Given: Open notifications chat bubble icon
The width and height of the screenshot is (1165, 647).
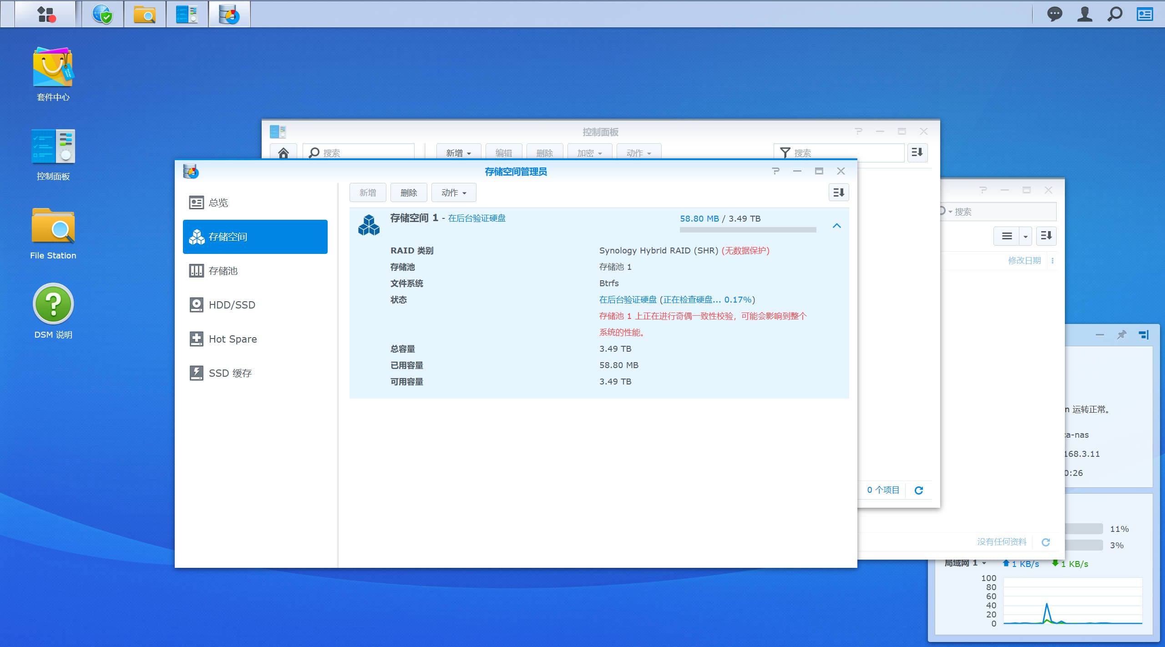Looking at the screenshot, I should [1054, 14].
